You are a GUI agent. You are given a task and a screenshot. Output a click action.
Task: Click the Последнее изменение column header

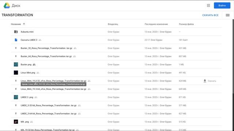point(156,24)
